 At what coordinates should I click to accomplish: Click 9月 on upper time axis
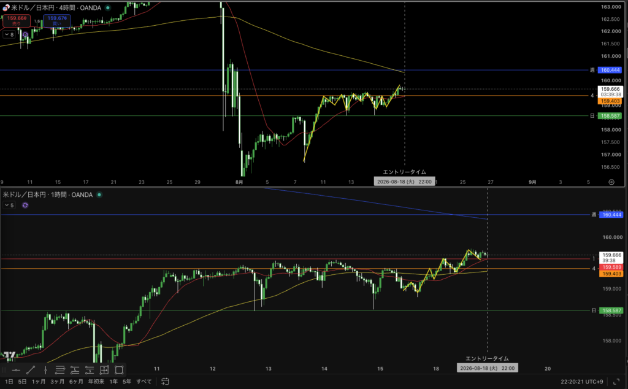[532, 182]
